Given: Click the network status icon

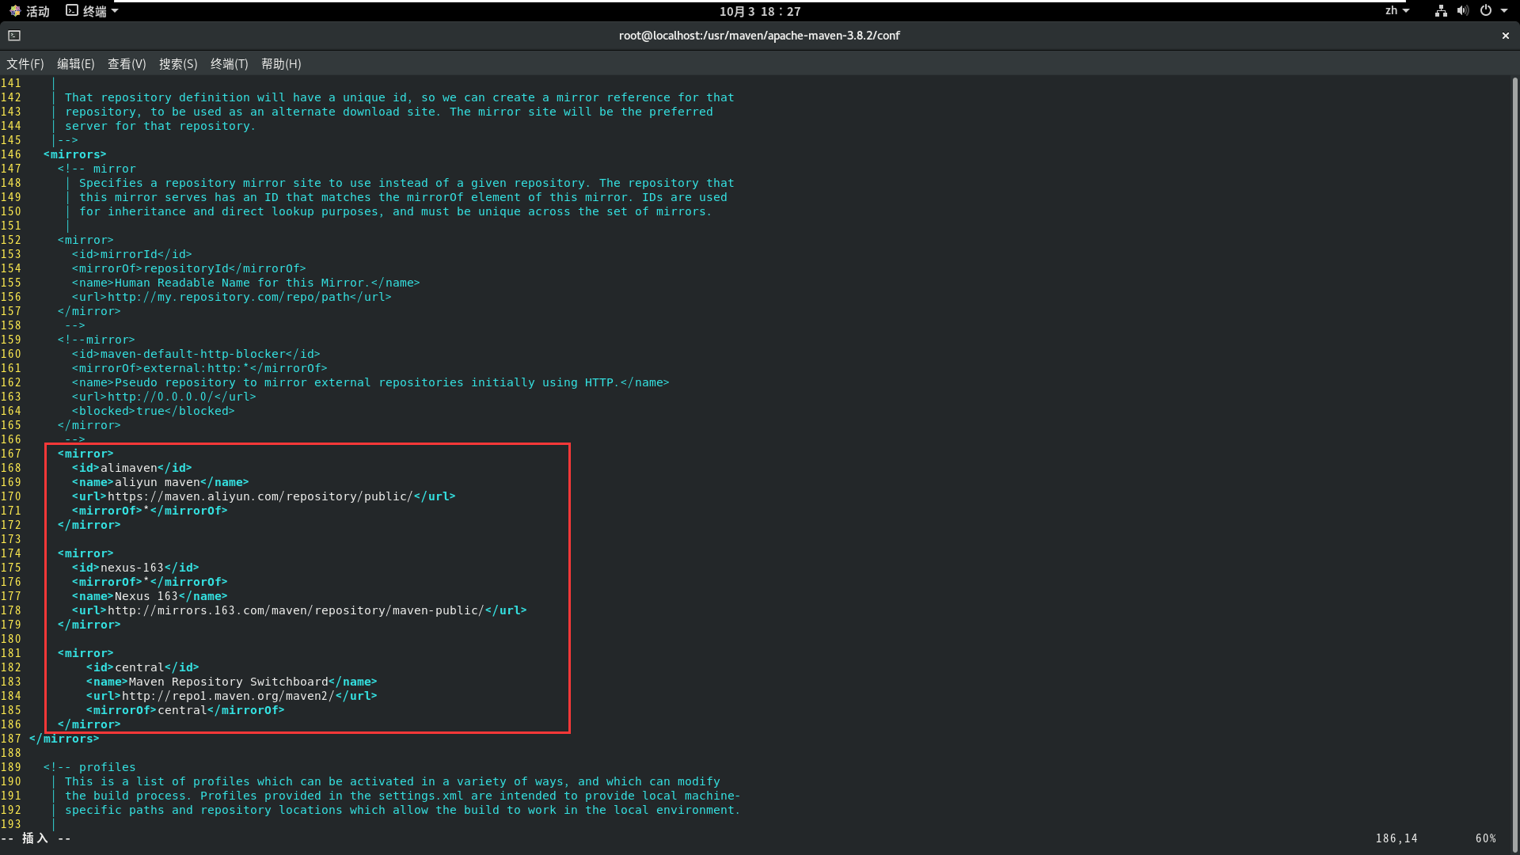Looking at the screenshot, I should tap(1441, 11).
